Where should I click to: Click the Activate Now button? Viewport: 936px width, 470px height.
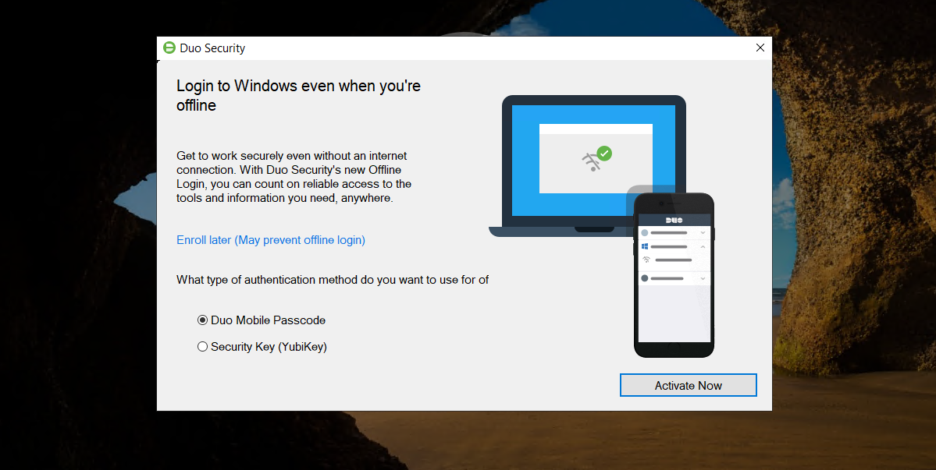(689, 385)
